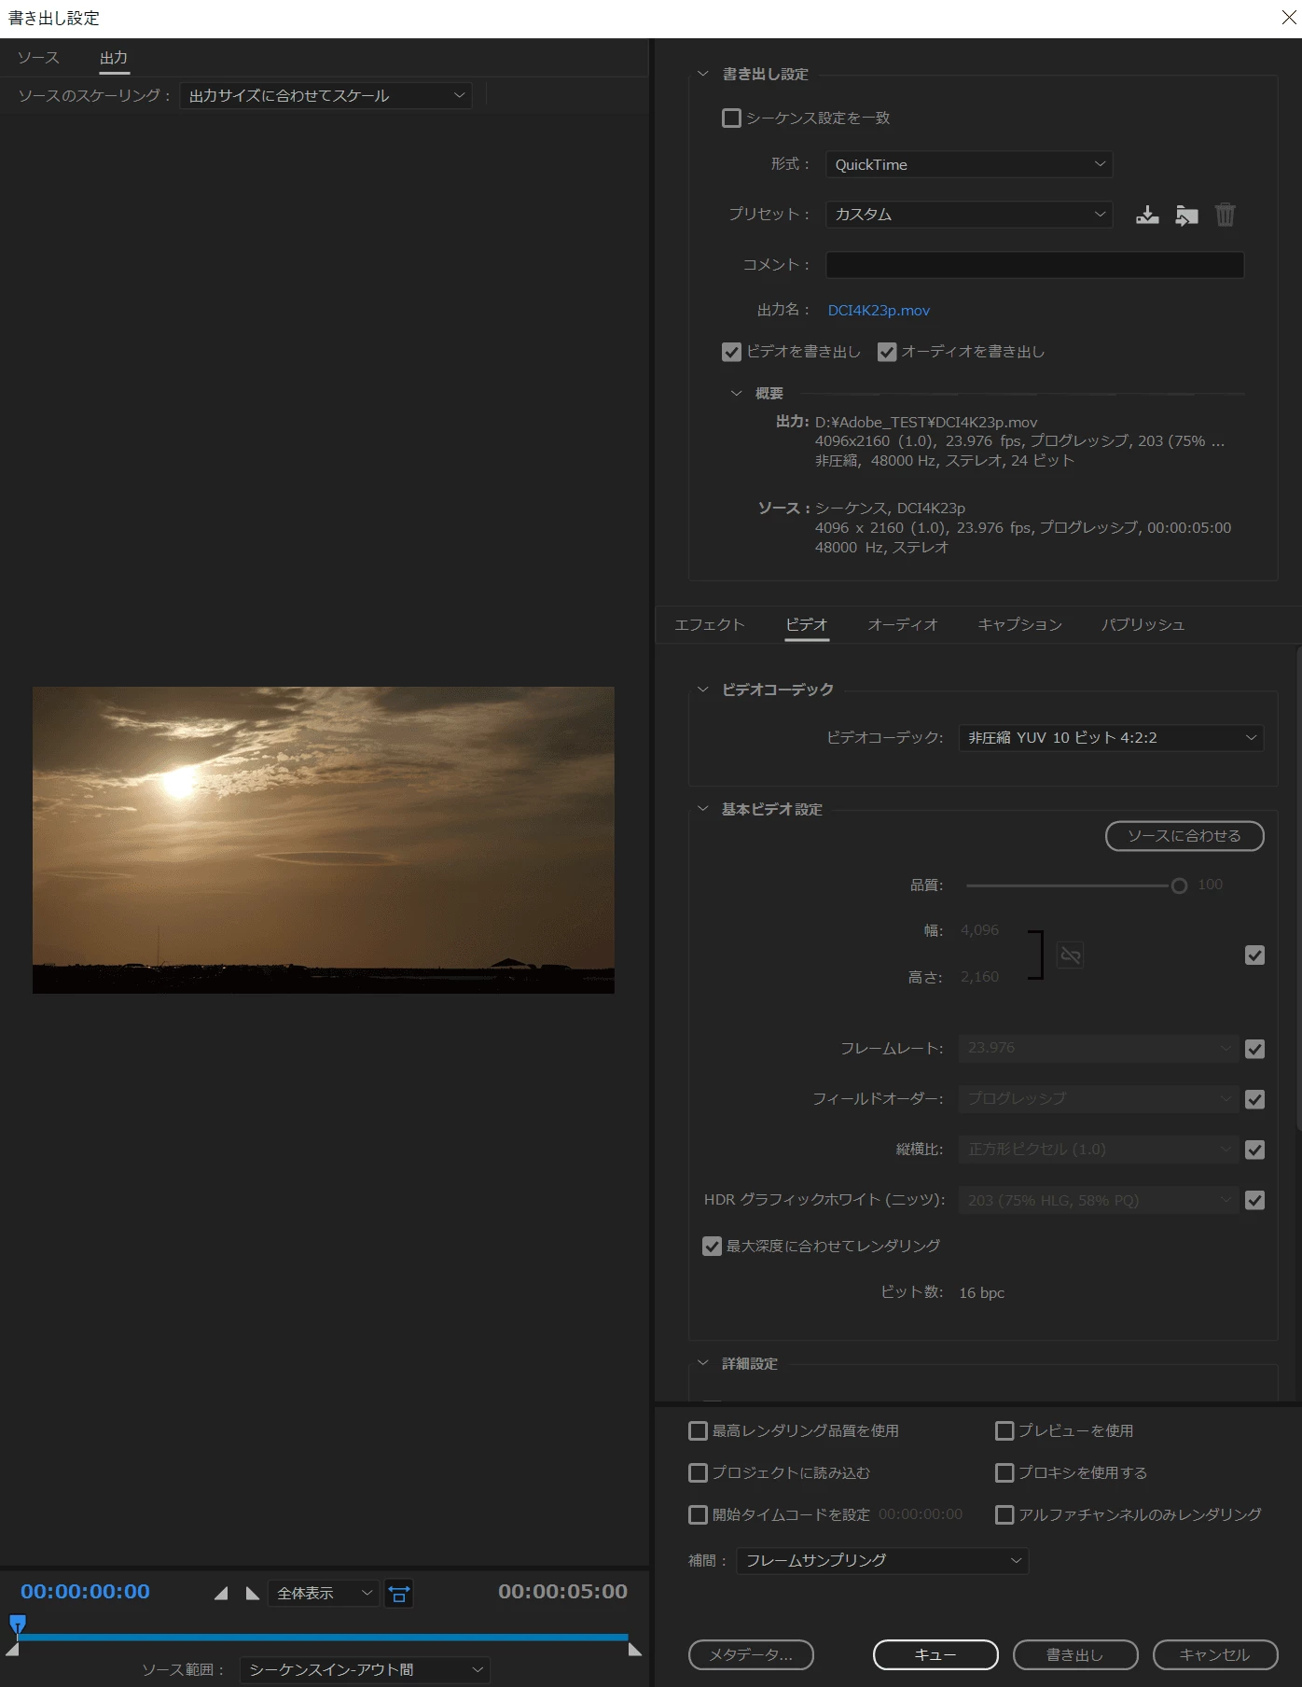Switch to the エフェクト tab

click(710, 625)
